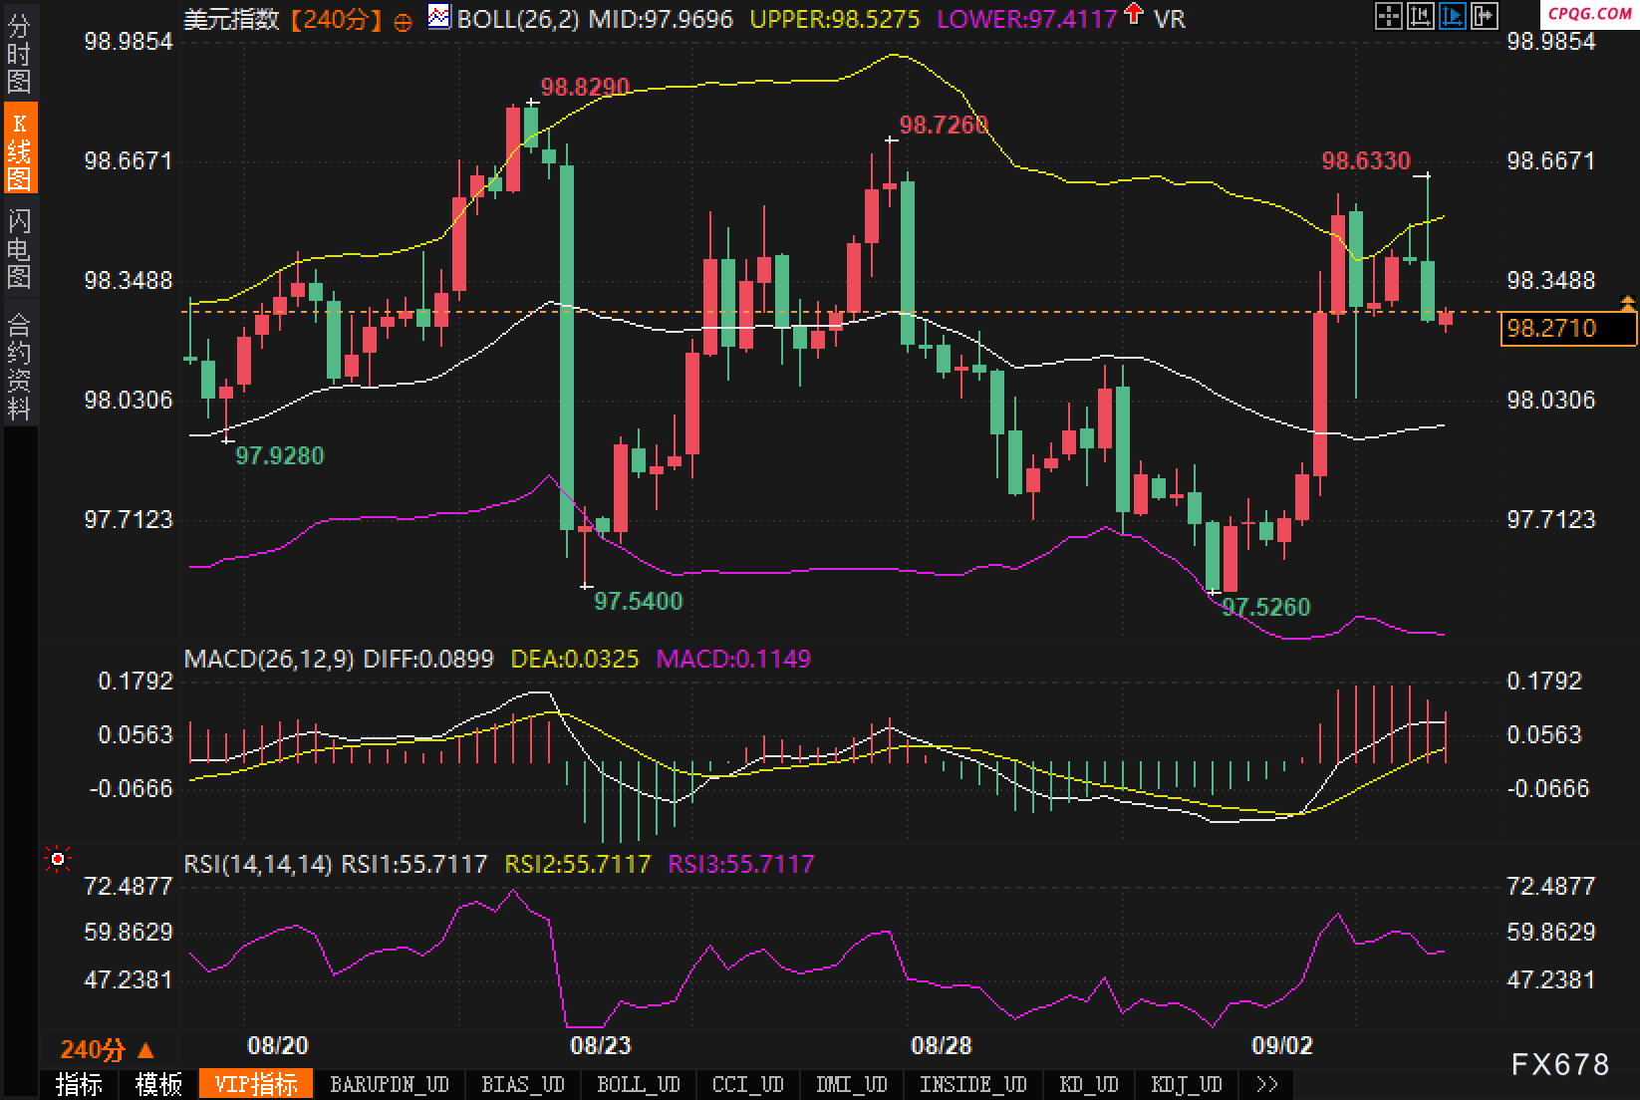Switch to the 分时图 time-sharing chart tab
The height and width of the screenshot is (1100, 1640).
(19, 54)
